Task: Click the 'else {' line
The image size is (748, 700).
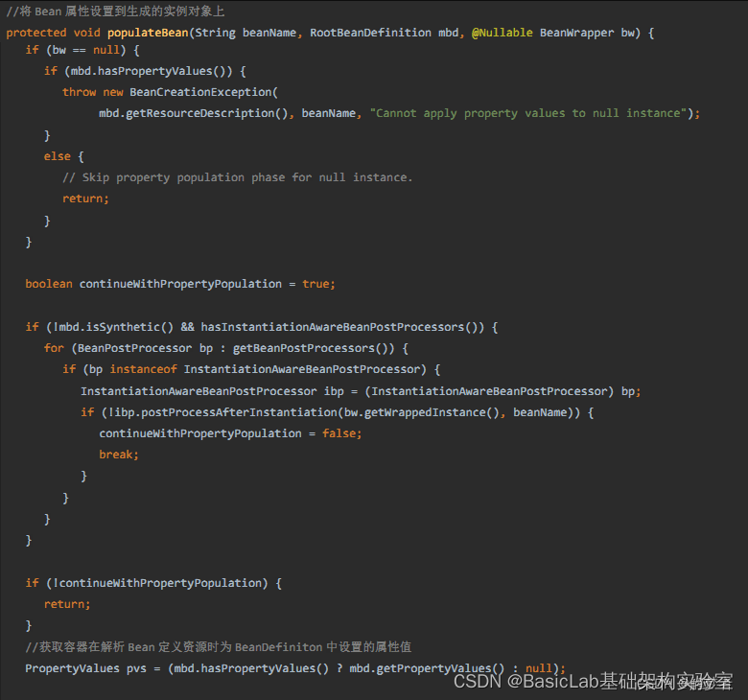Action: pyautogui.click(x=64, y=156)
